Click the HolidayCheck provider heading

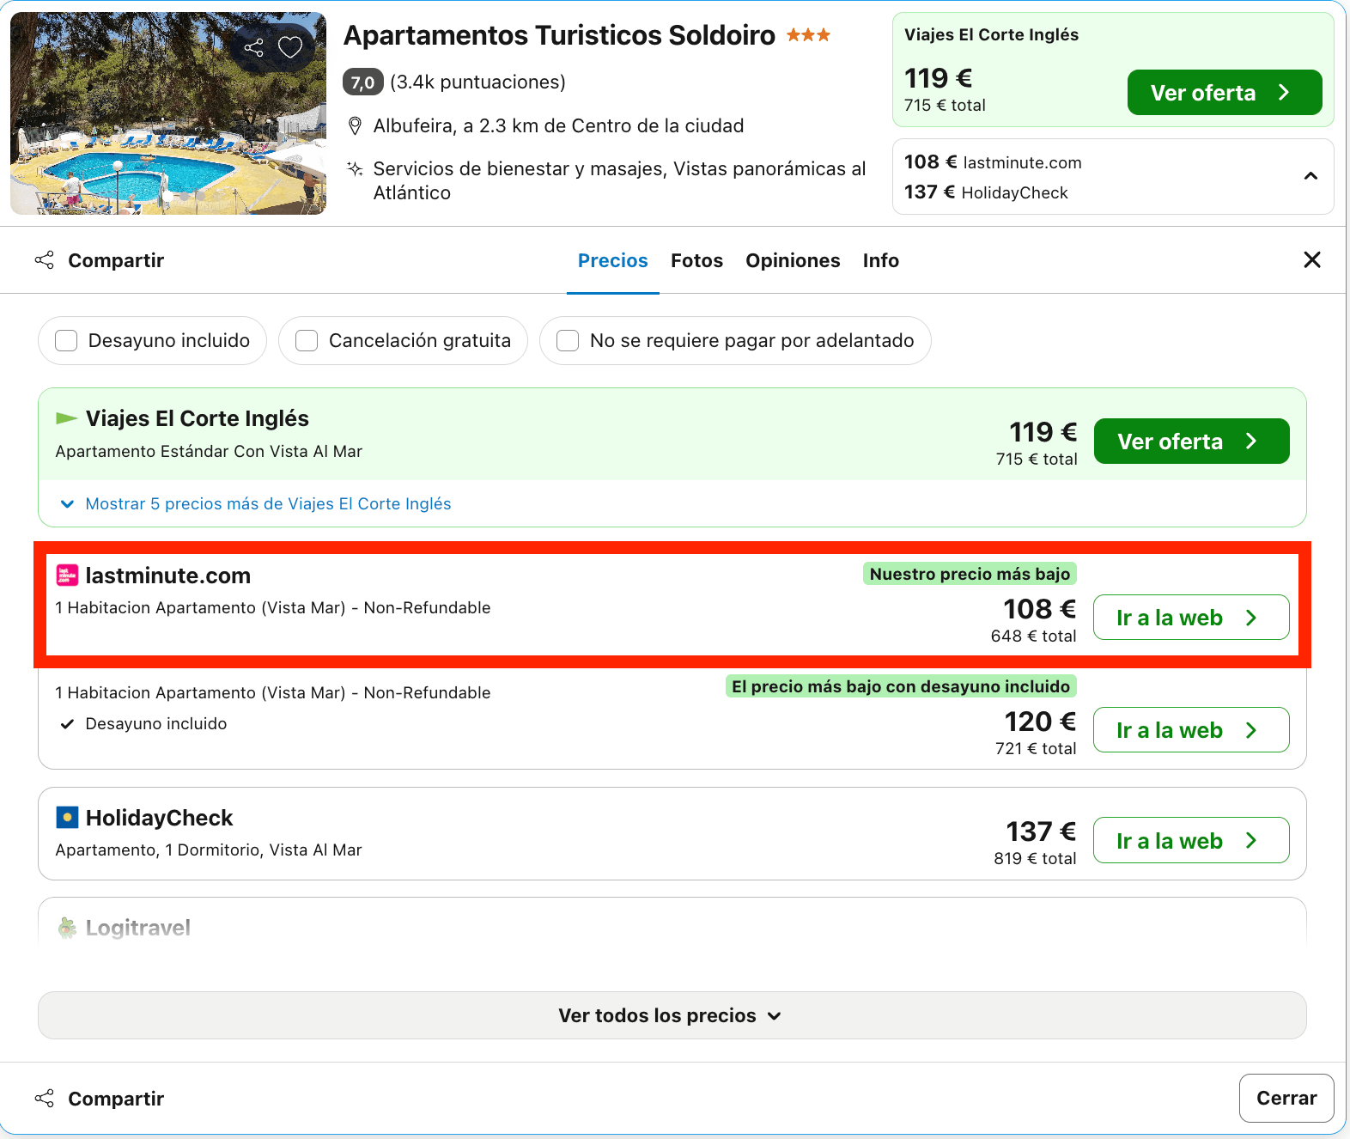click(x=159, y=818)
